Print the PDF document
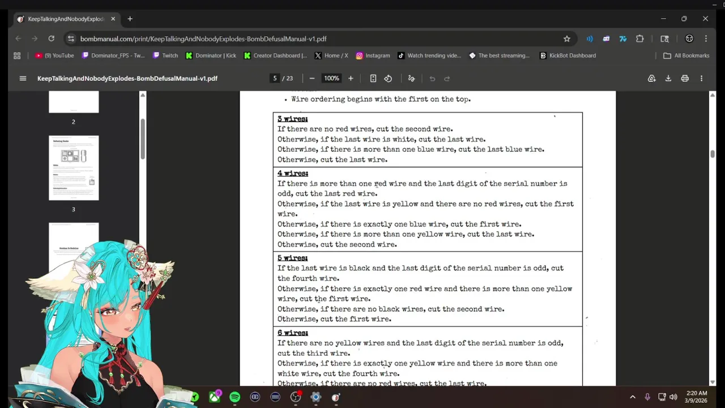This screenshot has height=408, width=725. tap(685, 78)
